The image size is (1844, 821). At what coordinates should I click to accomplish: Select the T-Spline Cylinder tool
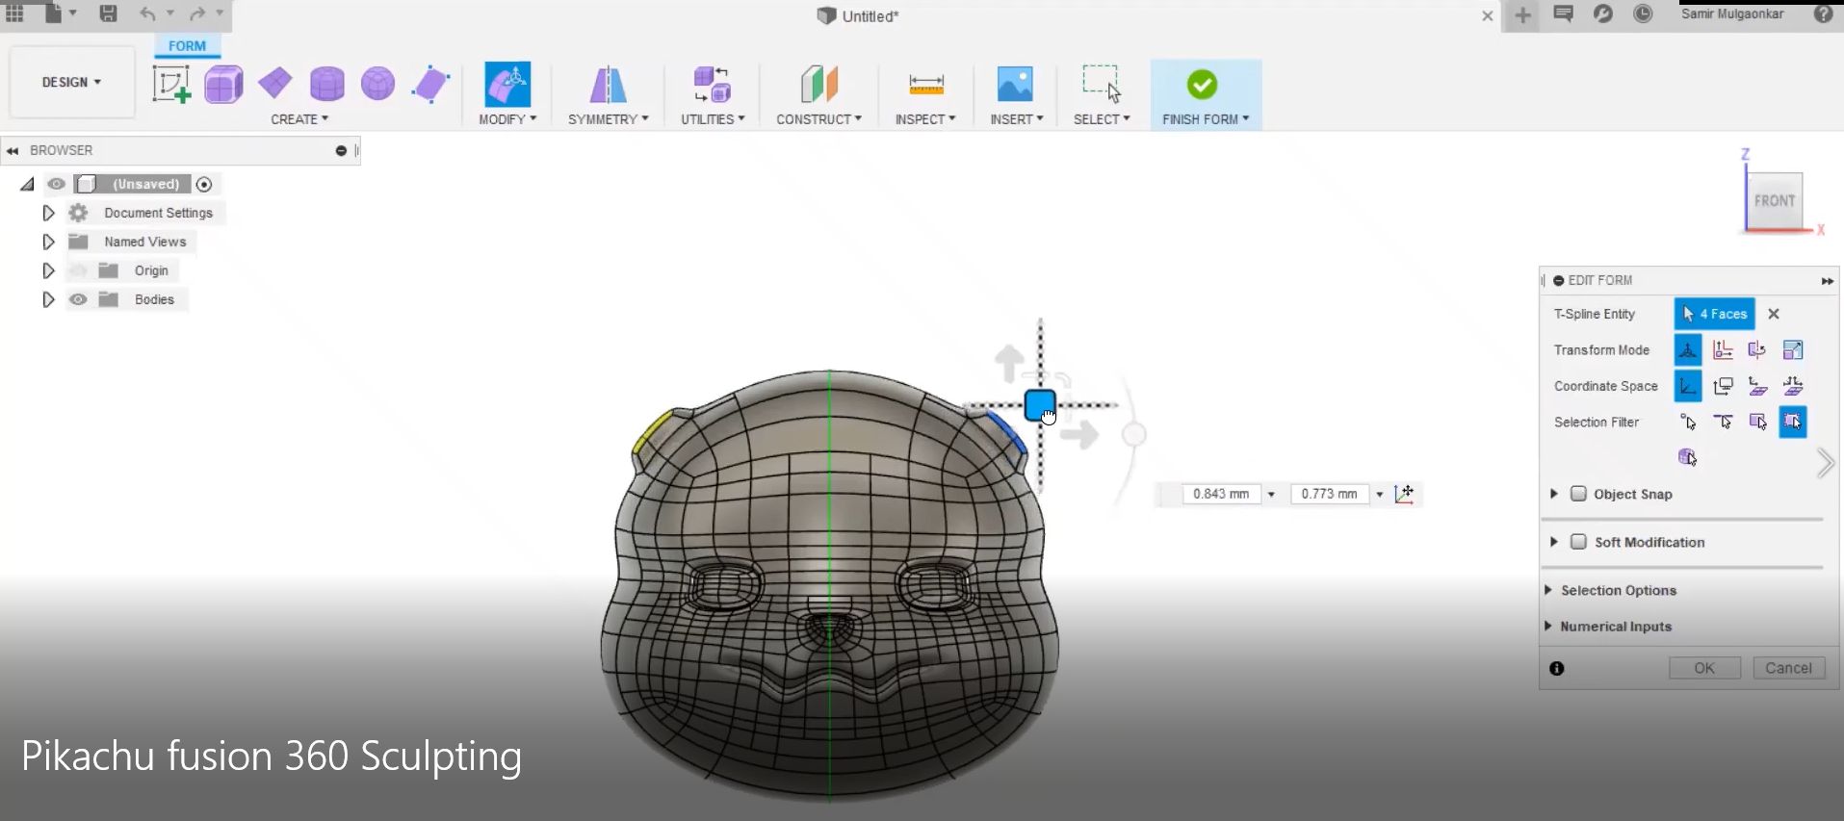click(x=326, y=84)
